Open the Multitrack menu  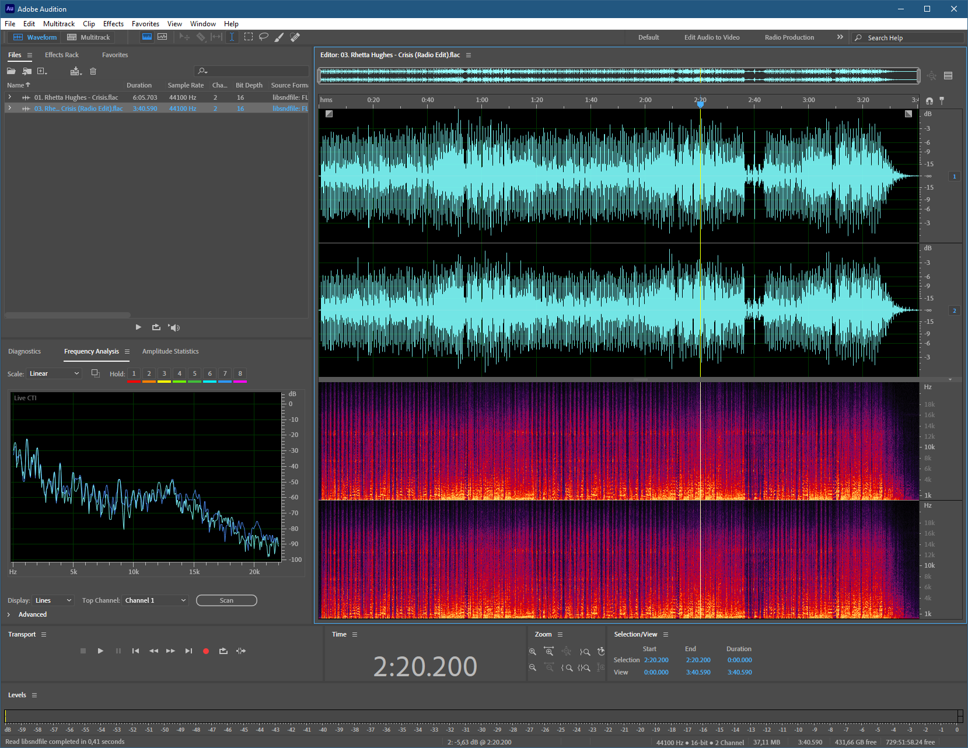(59, 24)
